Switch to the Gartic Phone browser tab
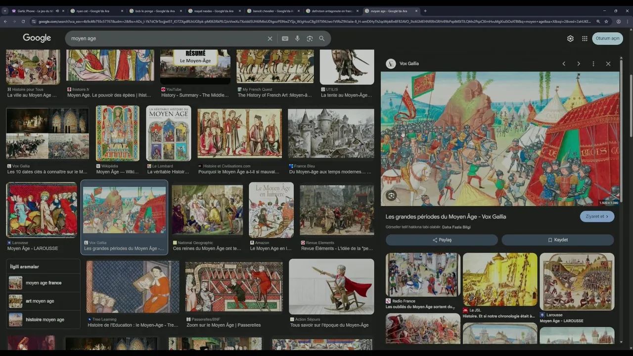 pyautogui.click(x=36, y=11)
